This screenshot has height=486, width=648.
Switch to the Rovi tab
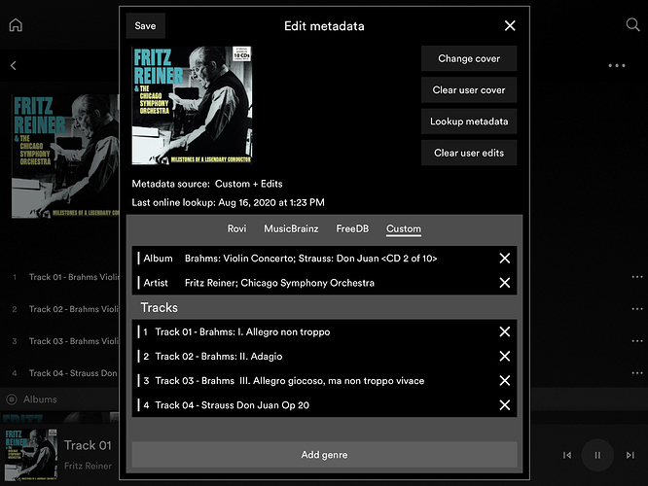point(236,228)
